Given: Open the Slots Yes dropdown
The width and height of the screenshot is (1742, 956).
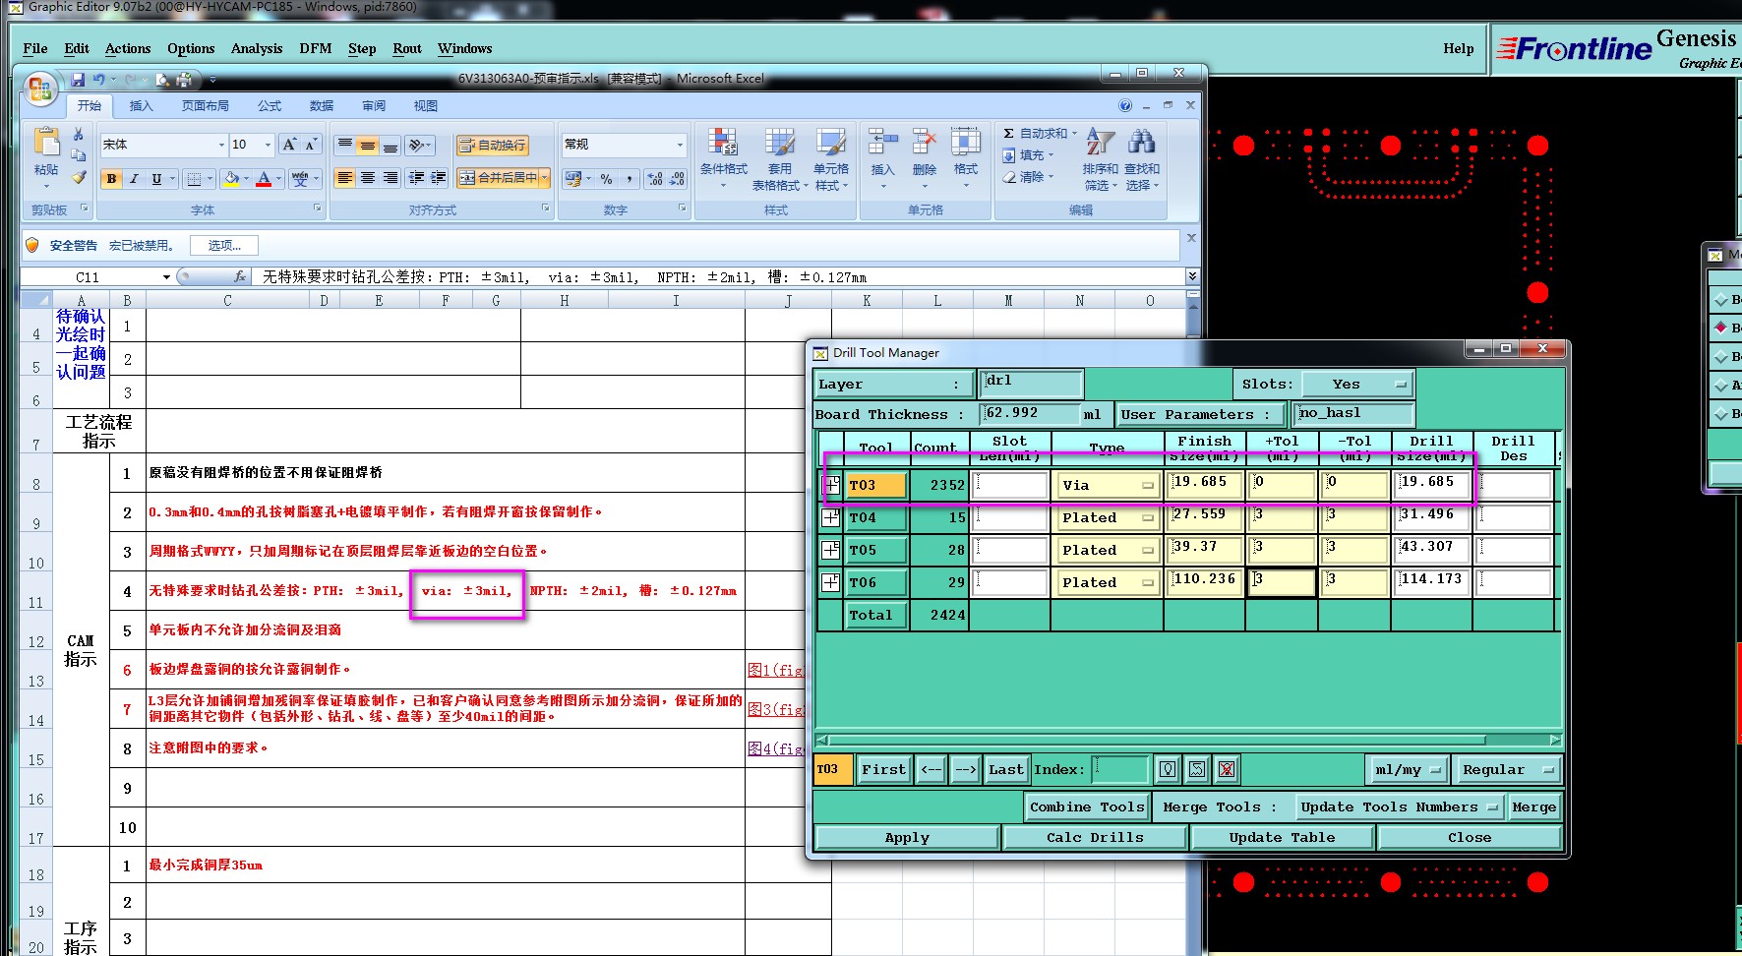Looking at the screenshot, I should click(1357, 385).
